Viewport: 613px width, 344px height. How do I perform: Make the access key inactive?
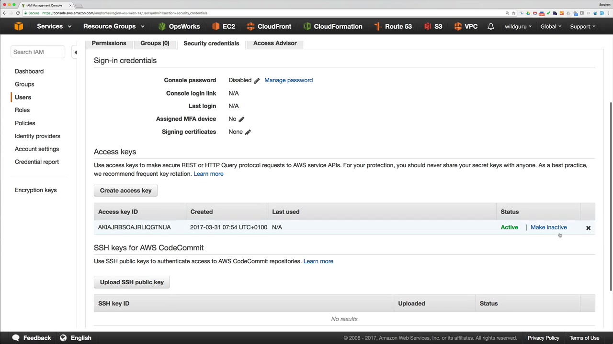(548, 227)
